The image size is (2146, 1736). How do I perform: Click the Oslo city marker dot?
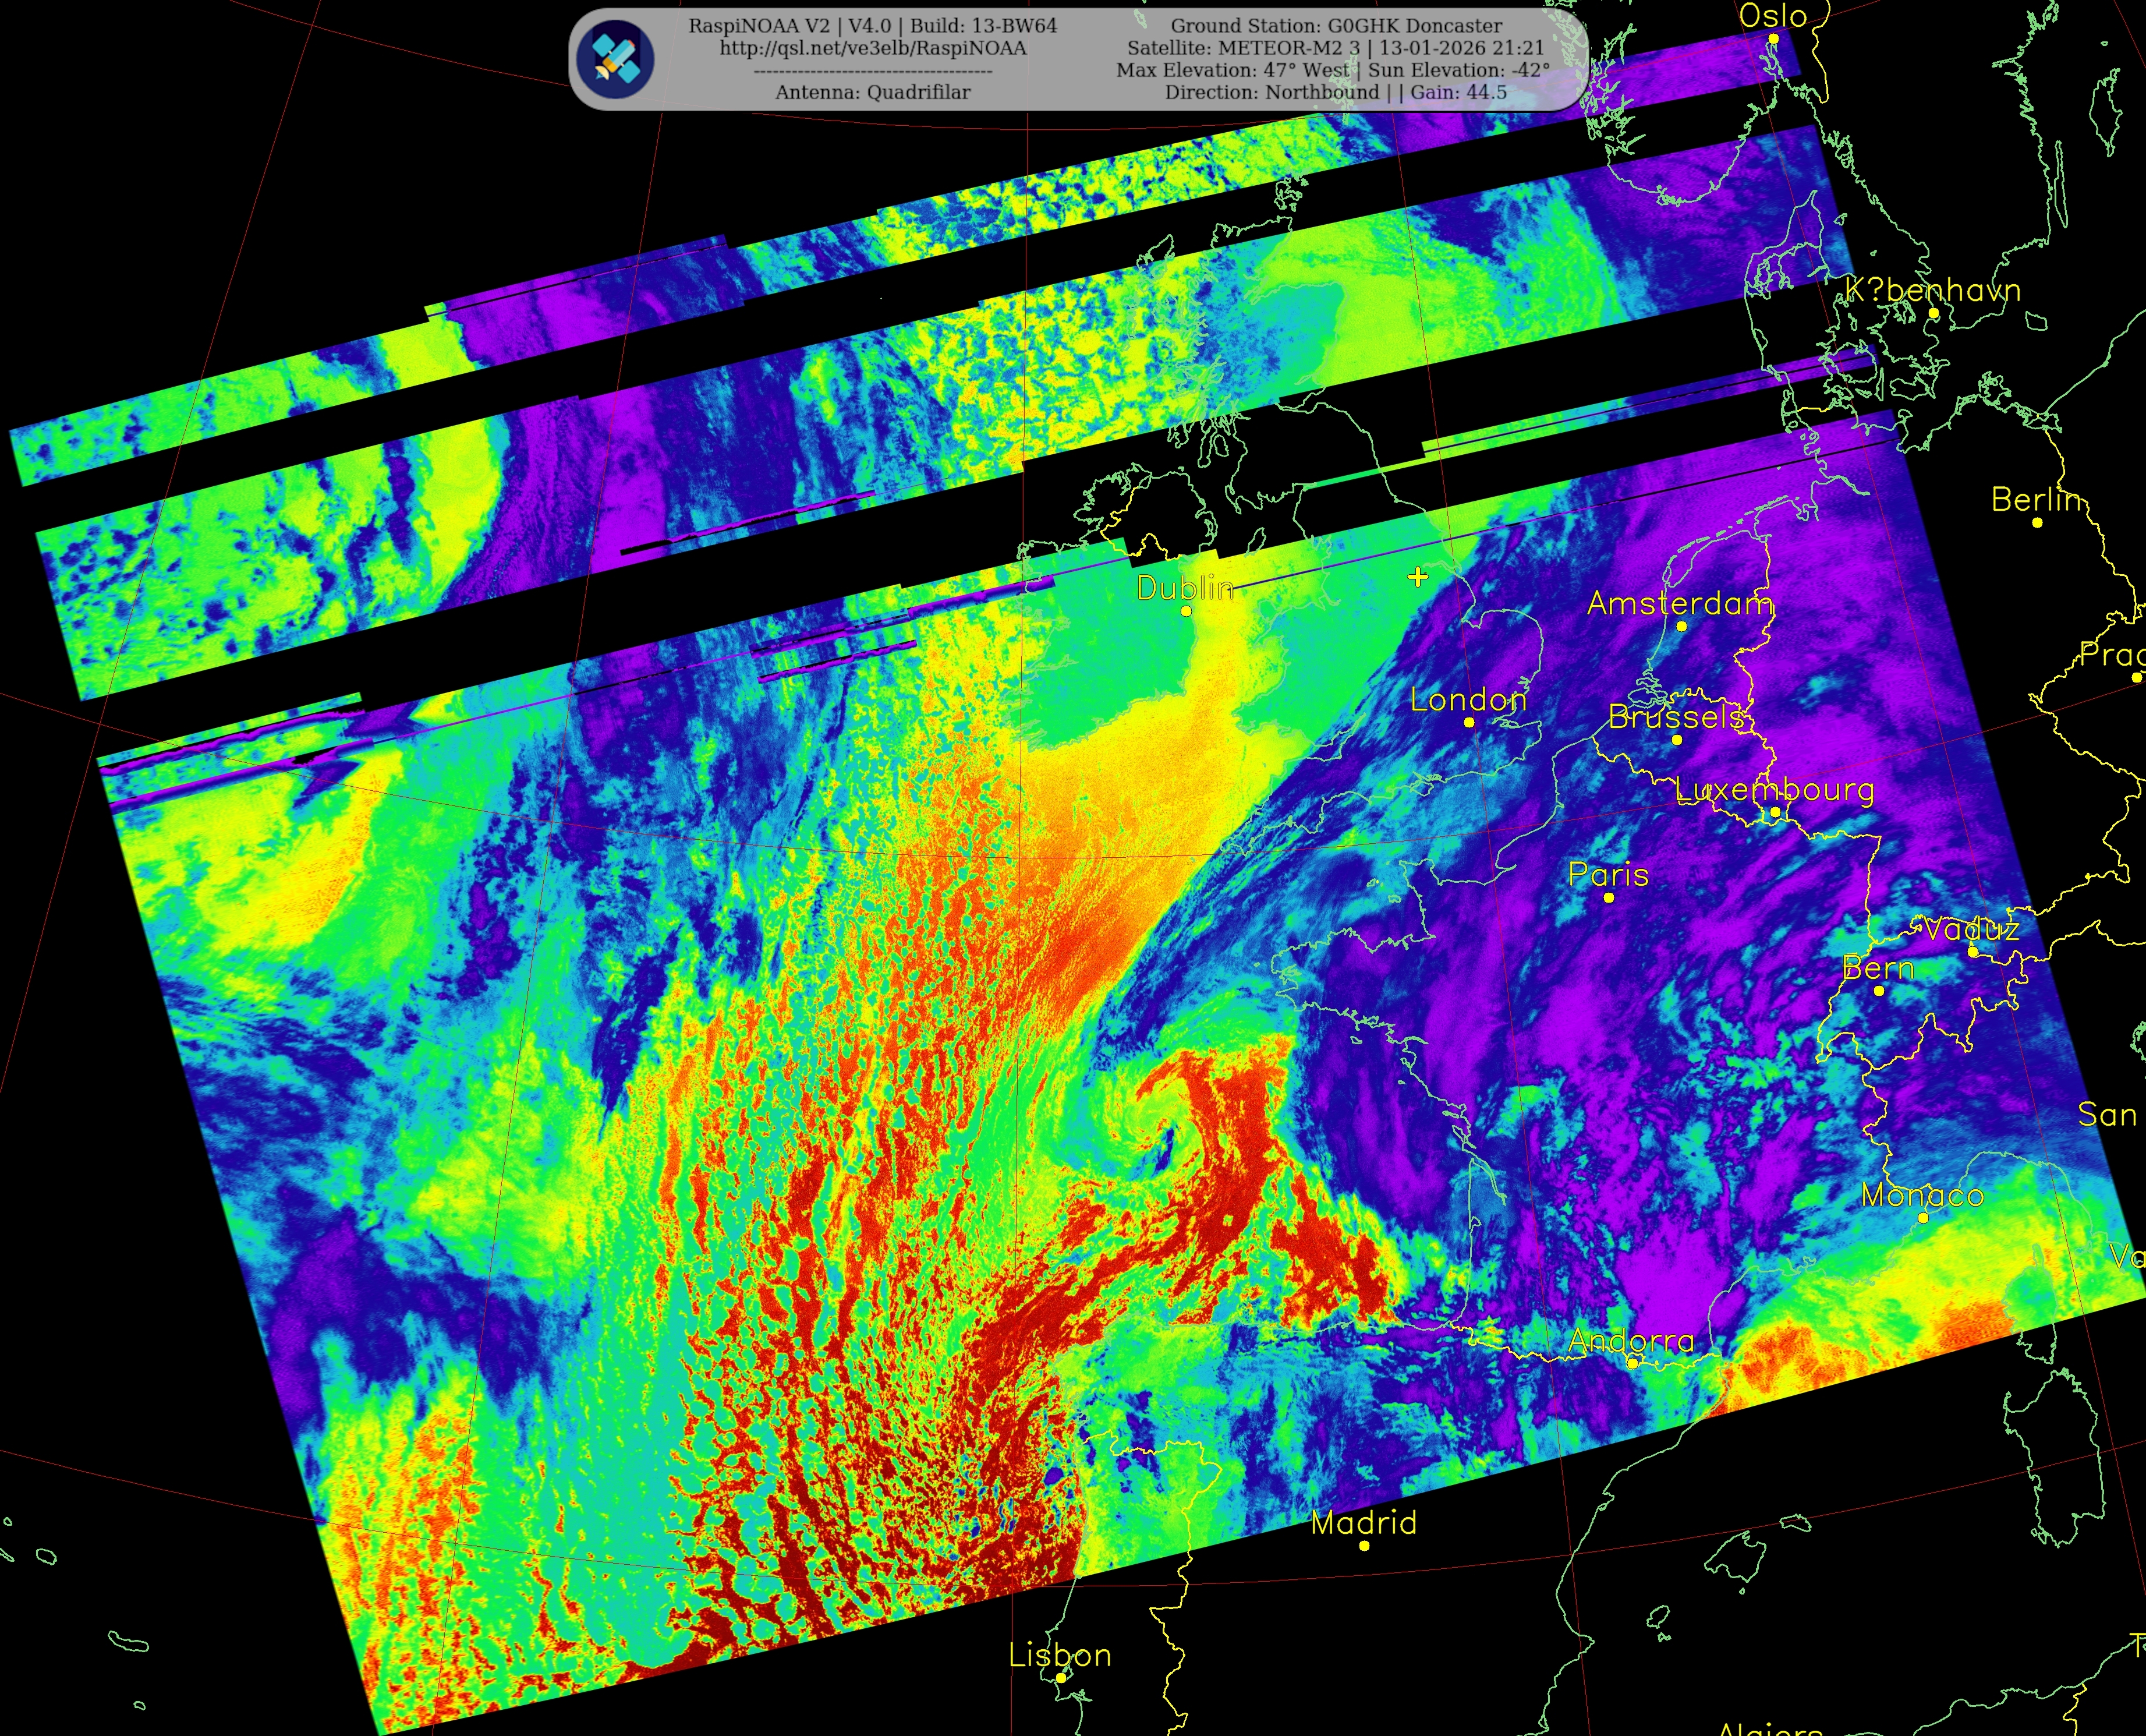[x=1773, y=39]
